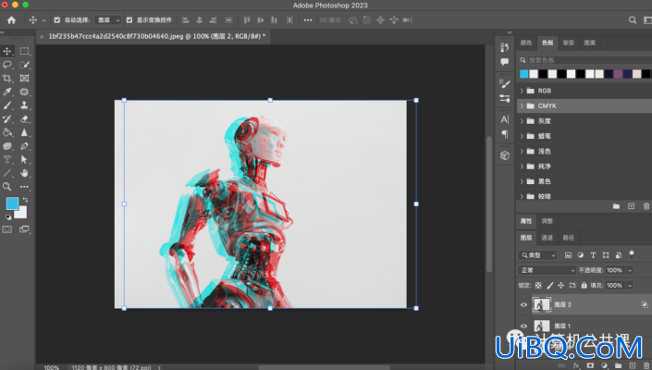Select the Brush tool
This screenshot has height=370, width=652.
[7, 105]
